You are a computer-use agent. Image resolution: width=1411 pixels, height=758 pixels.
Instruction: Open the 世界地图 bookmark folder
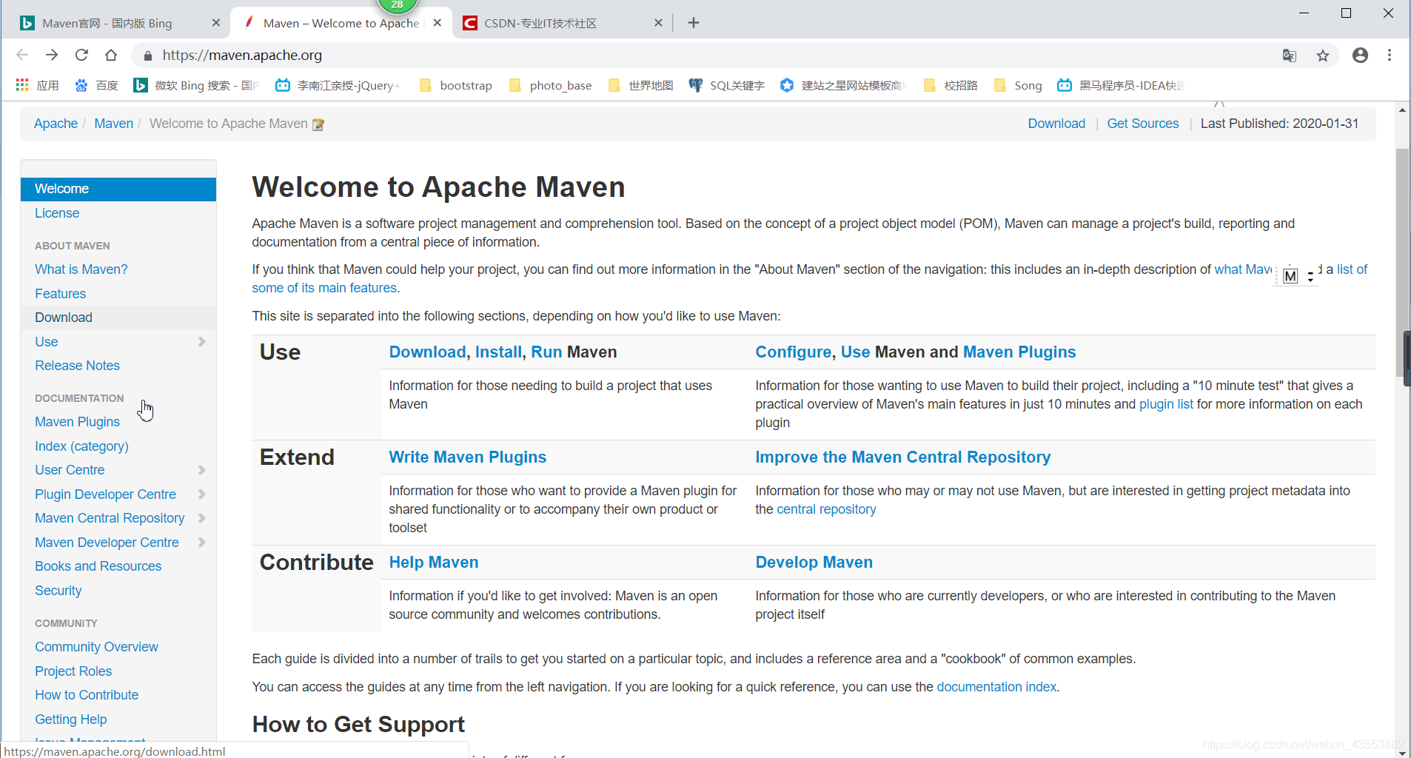[x=640, y=85]
